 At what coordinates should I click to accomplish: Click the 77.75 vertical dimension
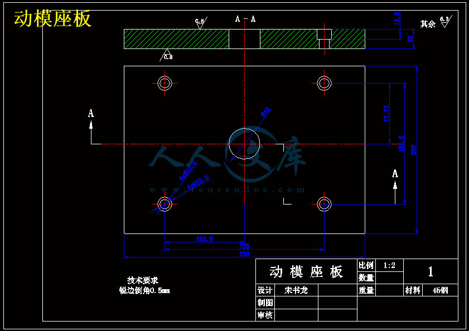(386, 113)
